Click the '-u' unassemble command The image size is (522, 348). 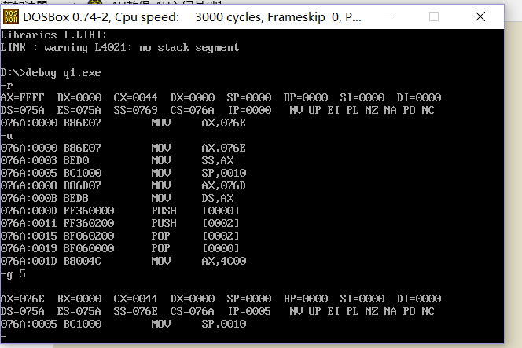click(x=6, y=136)
